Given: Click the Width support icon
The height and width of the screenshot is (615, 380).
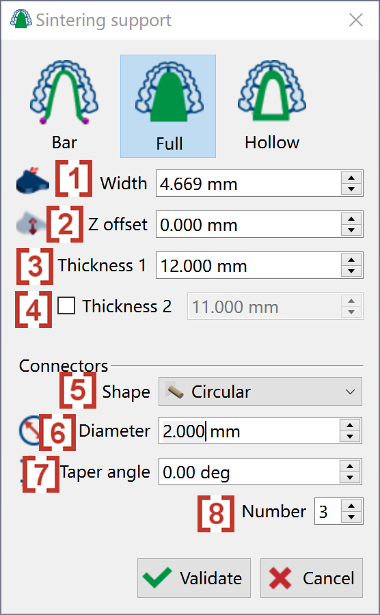Looking at the screenshot, I should 33,181.
